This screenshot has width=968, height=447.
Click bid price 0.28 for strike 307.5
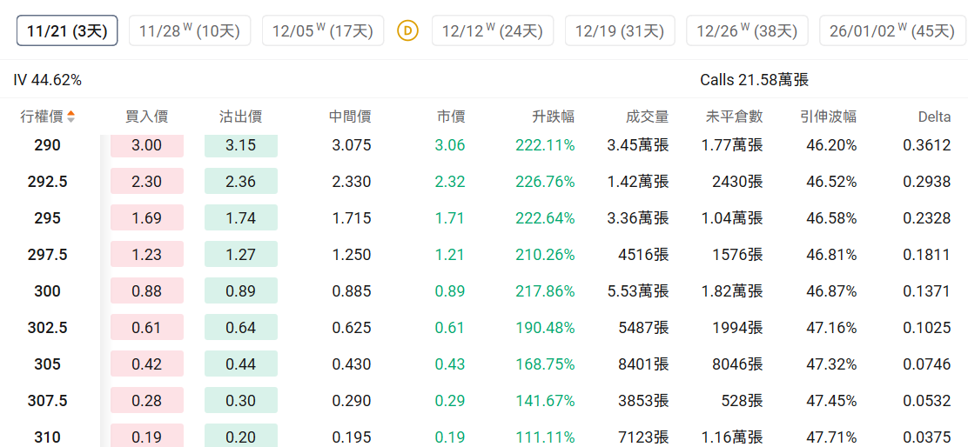pos(146,401)
